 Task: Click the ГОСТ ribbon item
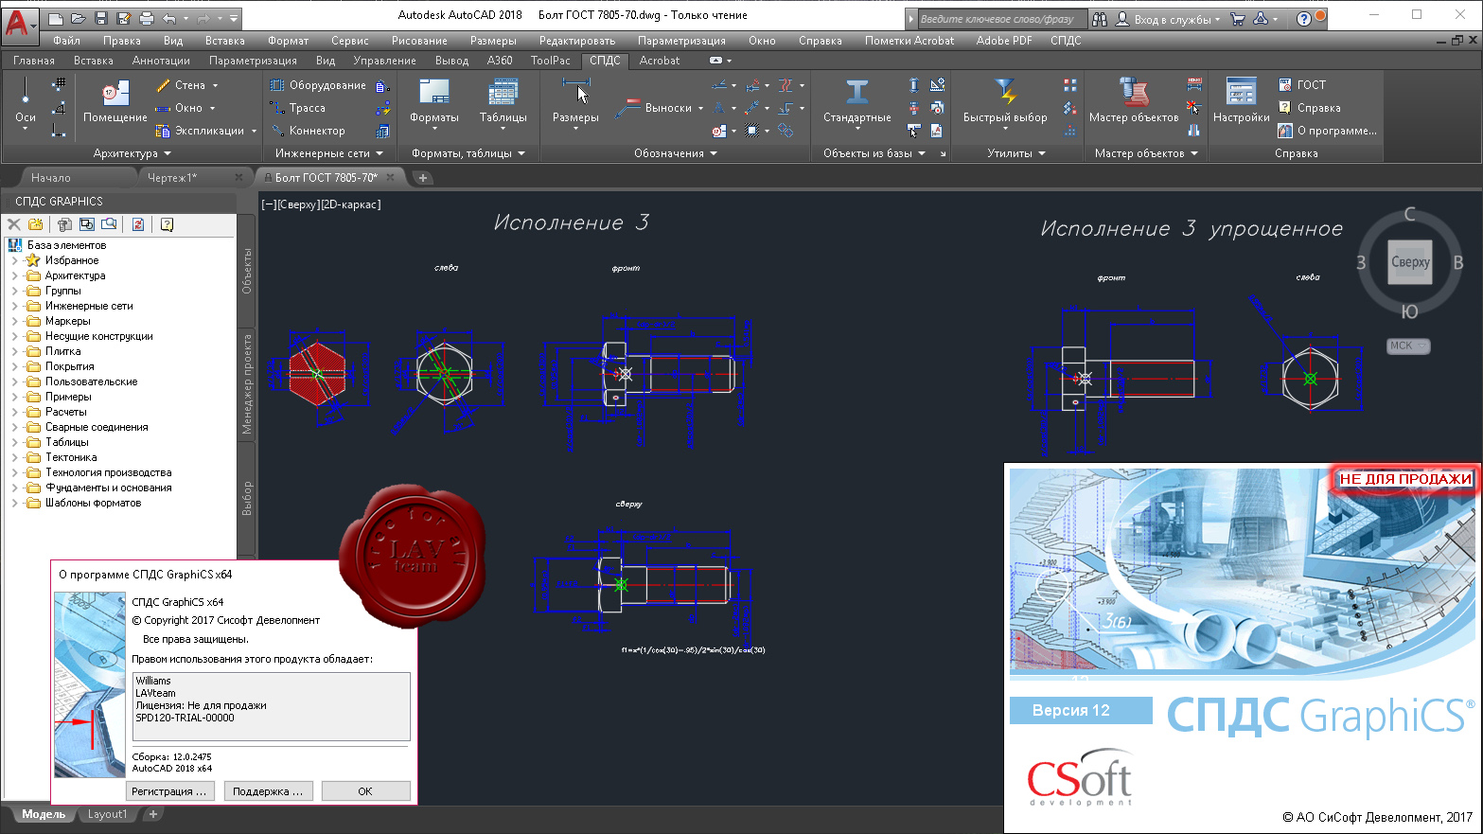click(x=1302, y=85)
